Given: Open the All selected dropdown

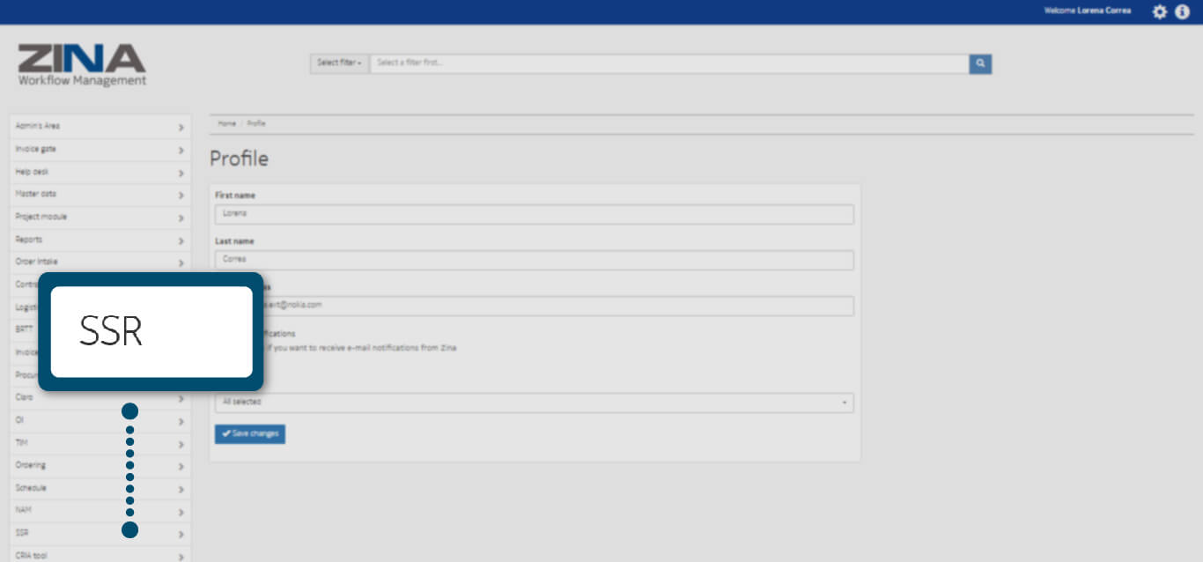Looking at the screenshot, I should coord(534,403).
